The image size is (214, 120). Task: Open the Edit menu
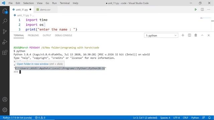[18, 3]
